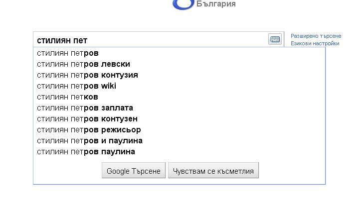Click the 'България' label under the logo
Screen dimensions: 364x212
pyautogui.click(x=216, y=4)
